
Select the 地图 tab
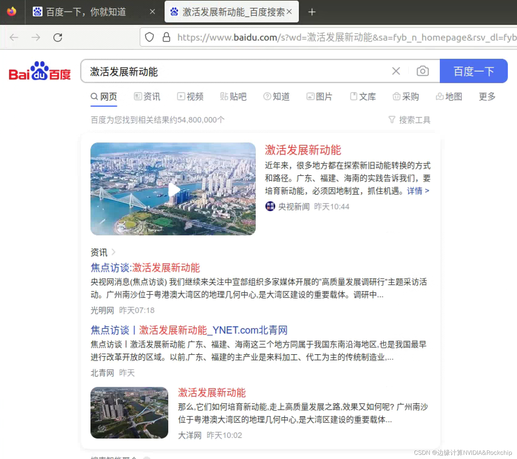[449, 96]
